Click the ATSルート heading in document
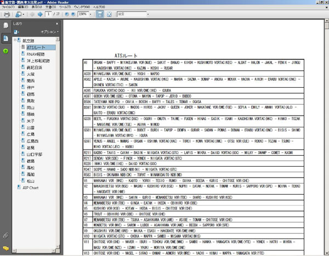329x256 pixels. pyautogui.click(x=126, y=55)
